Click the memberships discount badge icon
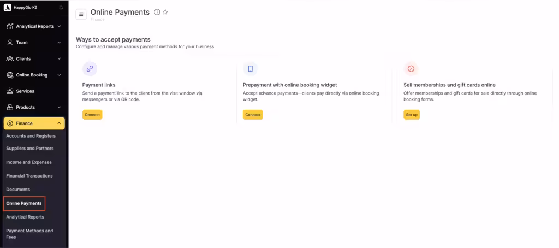This screenshot has width=559, height=248. coord(411,69)
